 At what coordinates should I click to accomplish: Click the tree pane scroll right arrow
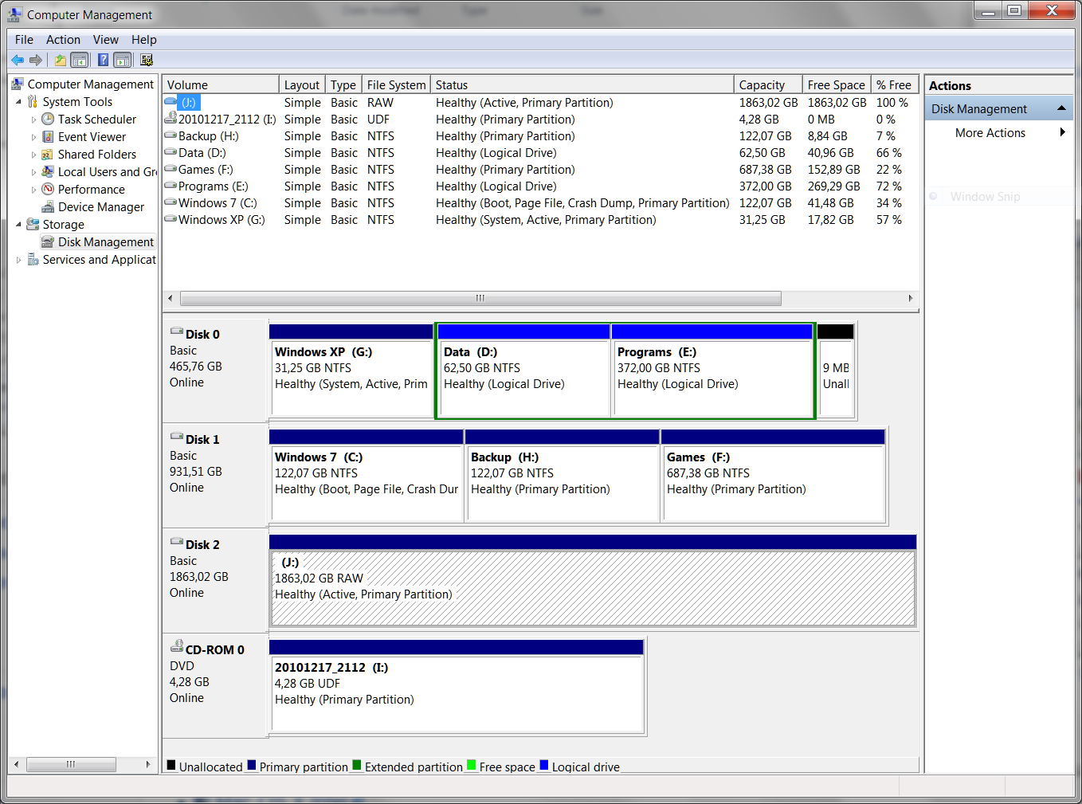(148, 764)
